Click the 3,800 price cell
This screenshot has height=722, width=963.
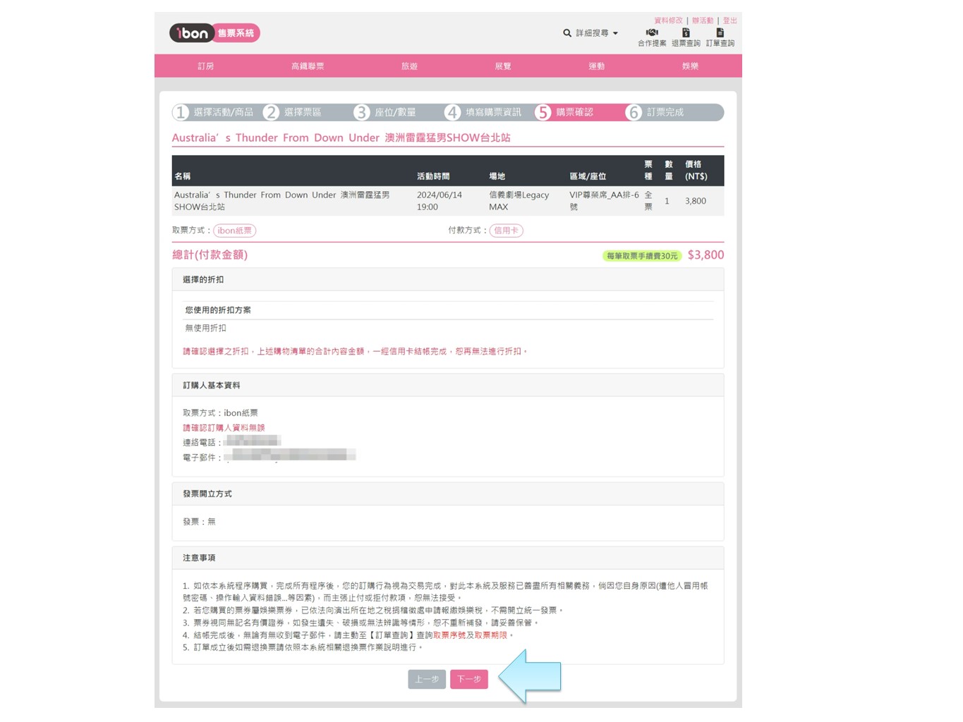click(696, 201)
